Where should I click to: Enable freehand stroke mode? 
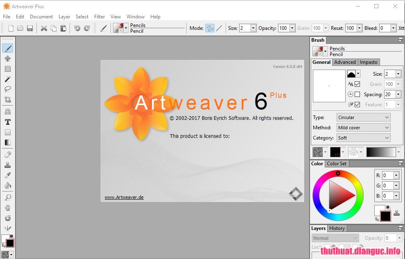tap(210, 28)
